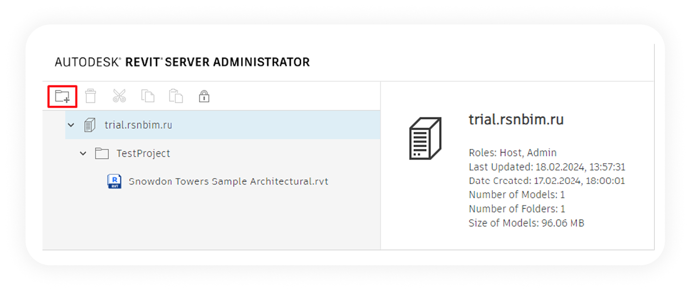Click the Copy toolbar icon
Screen dimensions: 690x291
(x=148, y=96)
